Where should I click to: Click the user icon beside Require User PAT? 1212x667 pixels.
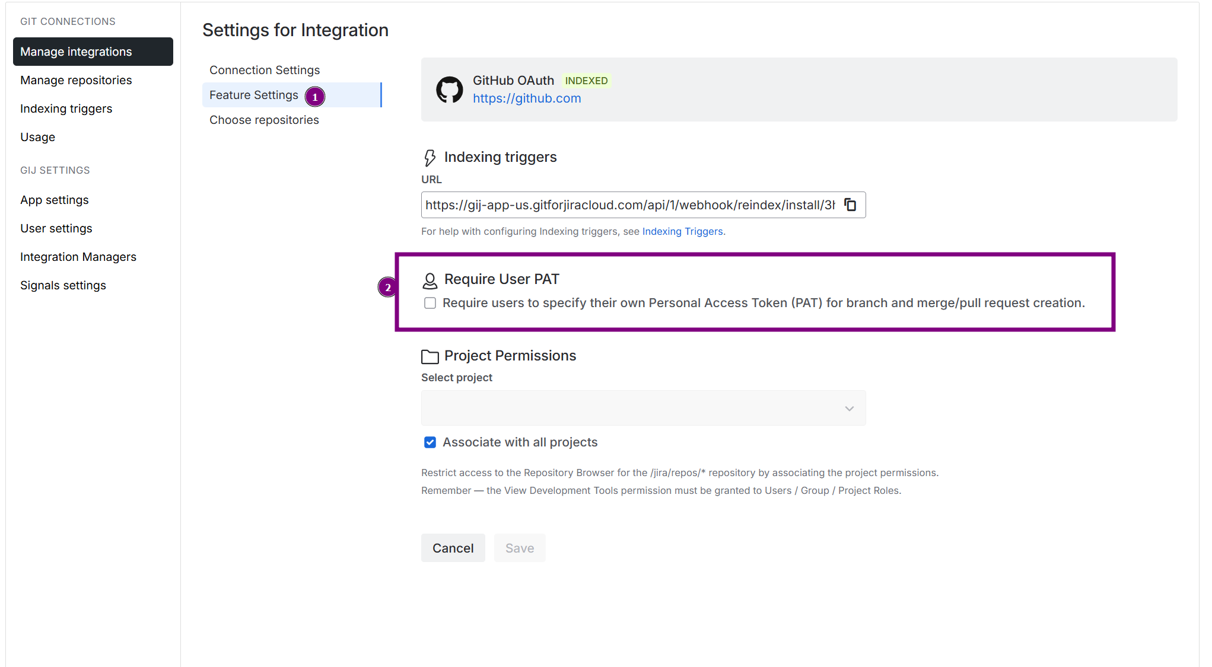(430, 280)
